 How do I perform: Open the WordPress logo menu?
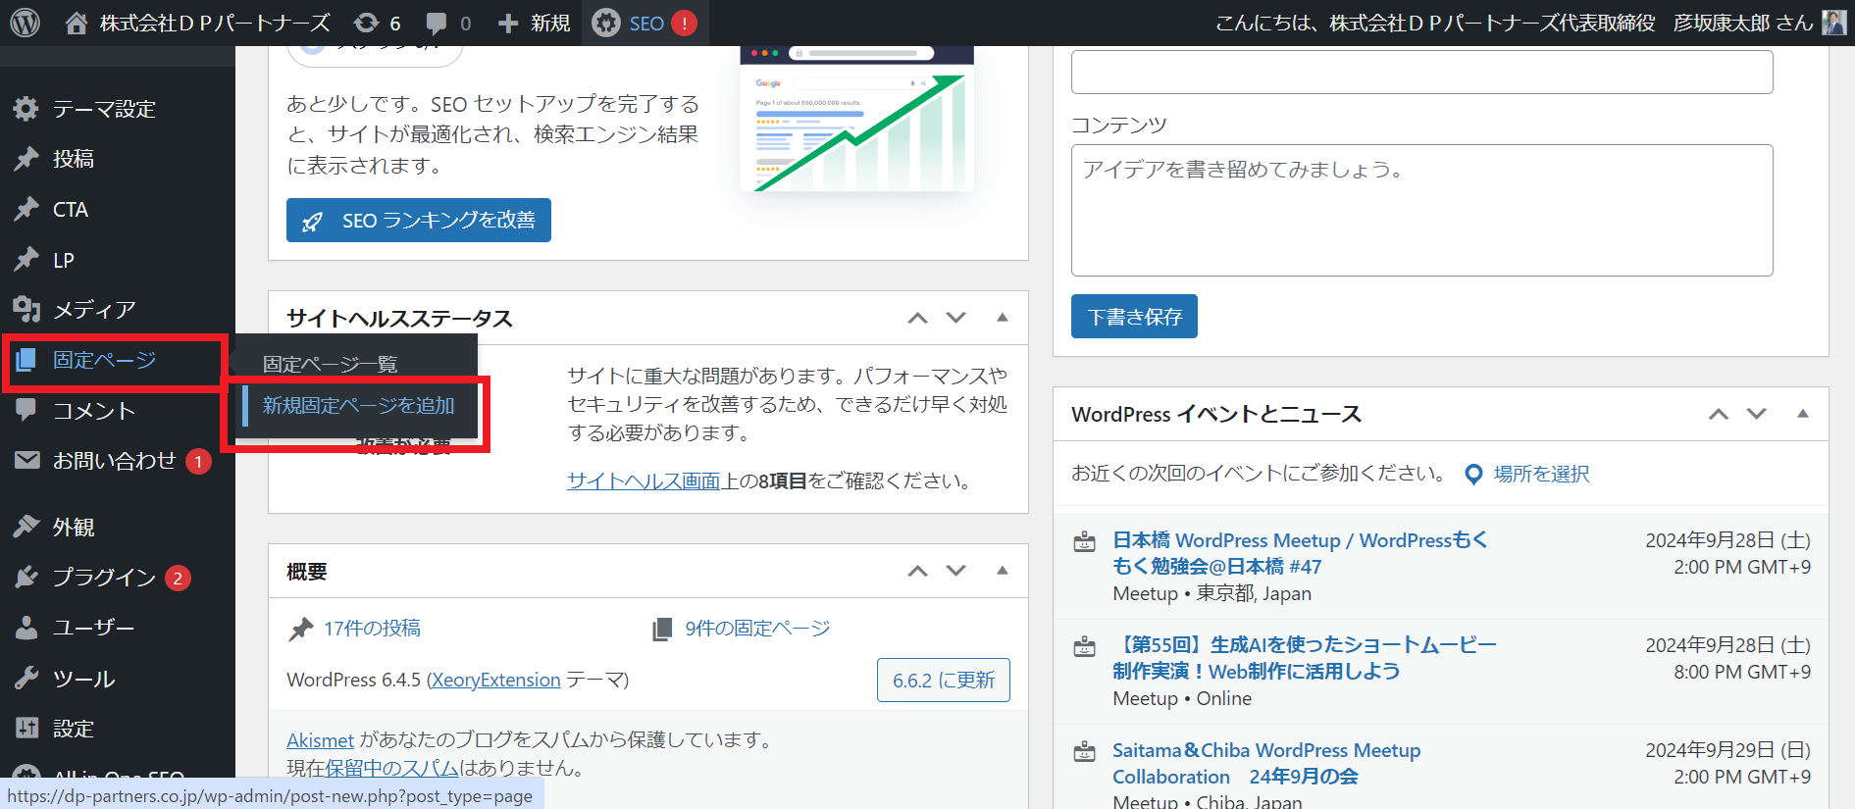tap(25, 23)
